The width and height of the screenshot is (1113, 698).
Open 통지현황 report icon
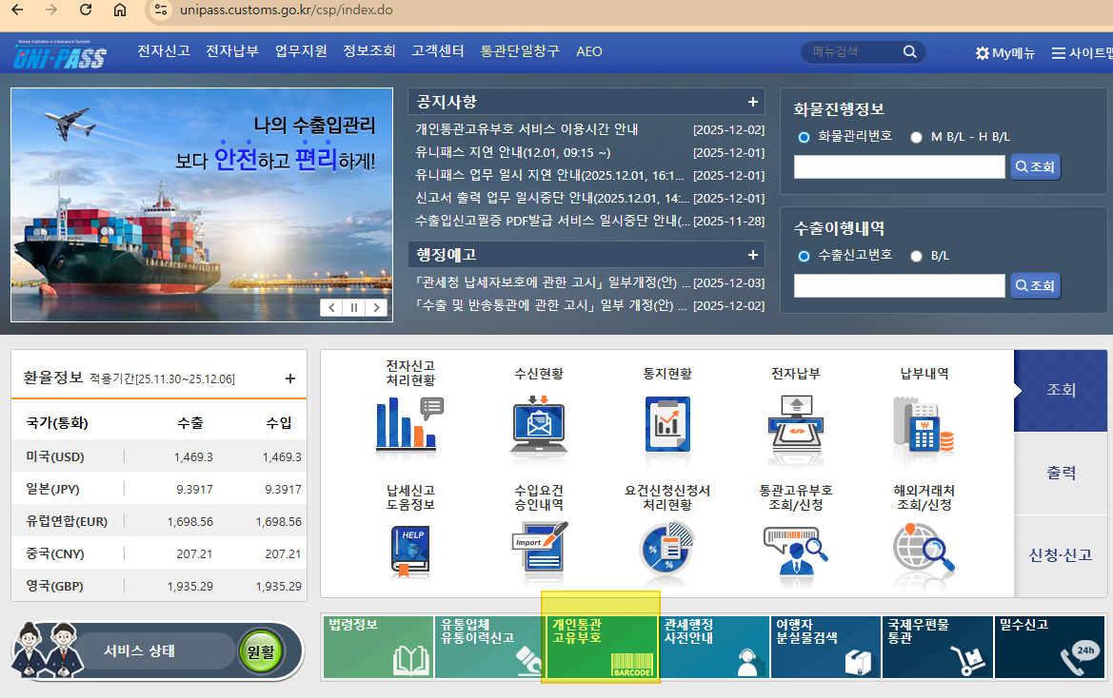point(667,424)
